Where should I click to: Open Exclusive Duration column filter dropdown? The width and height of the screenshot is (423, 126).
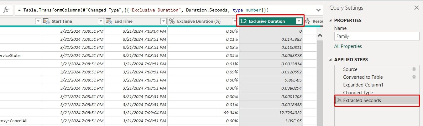click(299, 21)
